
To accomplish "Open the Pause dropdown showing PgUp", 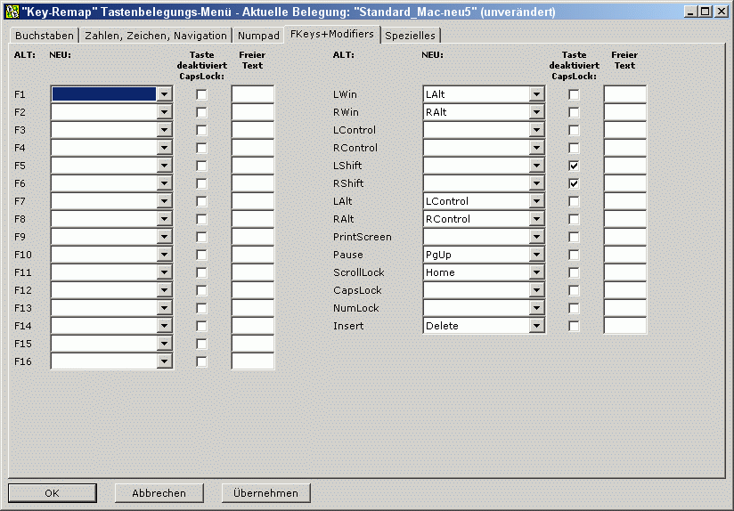I will click(x=536, y=255).
